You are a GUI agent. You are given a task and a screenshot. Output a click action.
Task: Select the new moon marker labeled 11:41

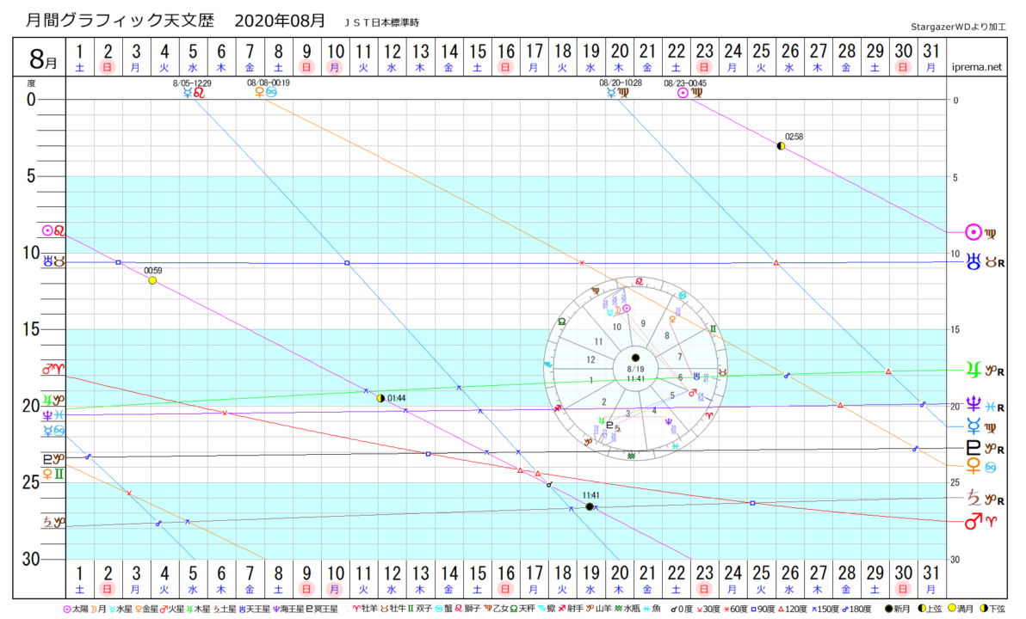tap(590, 506)
